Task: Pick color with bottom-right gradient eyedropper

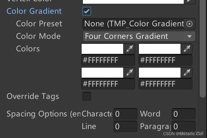Action: [187, 72]
